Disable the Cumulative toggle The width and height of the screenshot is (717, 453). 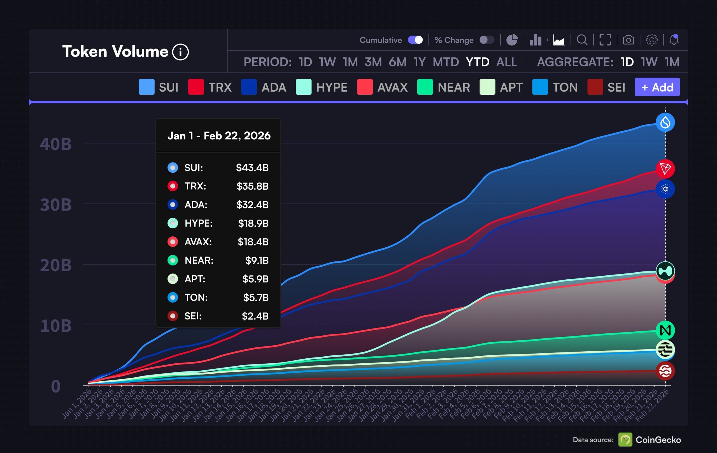tap(415, 40)
